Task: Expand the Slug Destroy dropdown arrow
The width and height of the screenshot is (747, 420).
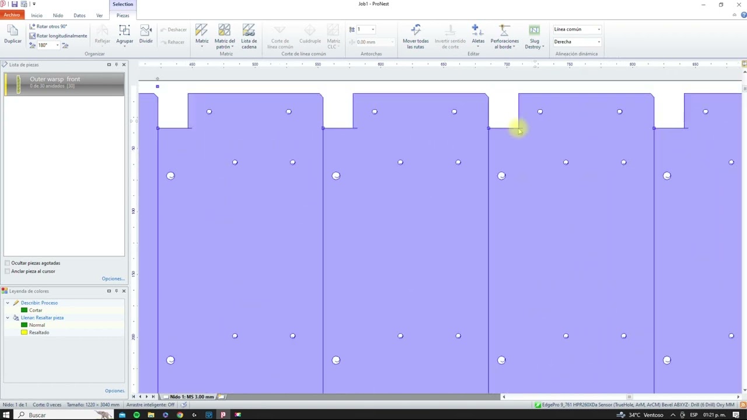Action: (543, 47)
